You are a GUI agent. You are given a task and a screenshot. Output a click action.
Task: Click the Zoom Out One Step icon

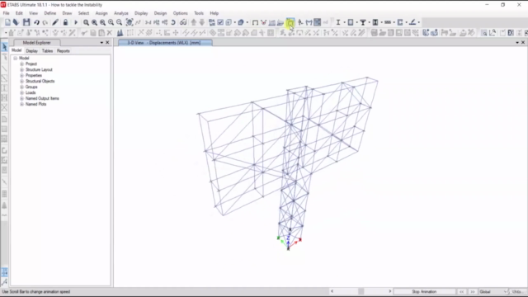pyautogui.click(x=119, y=22)
